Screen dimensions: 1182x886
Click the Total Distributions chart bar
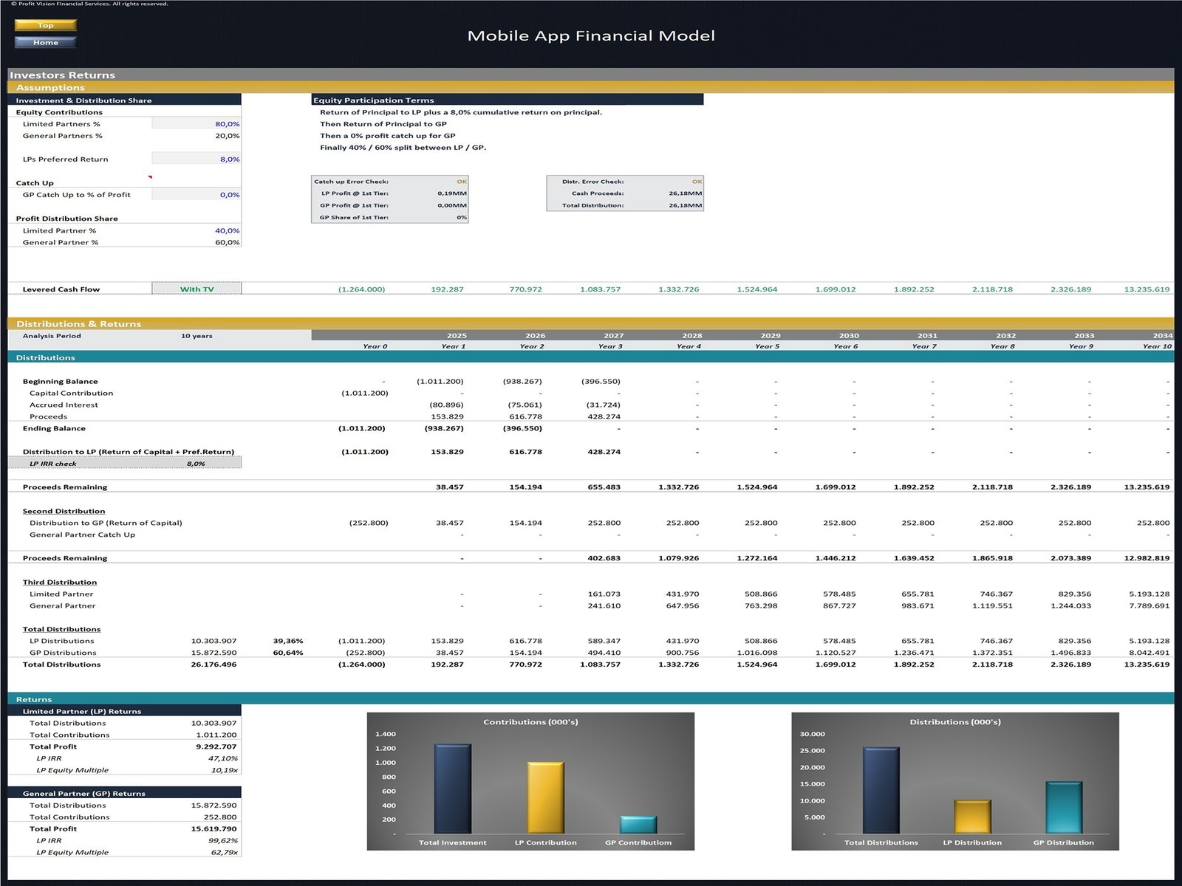pyautogui.click(x=881, y=790)
